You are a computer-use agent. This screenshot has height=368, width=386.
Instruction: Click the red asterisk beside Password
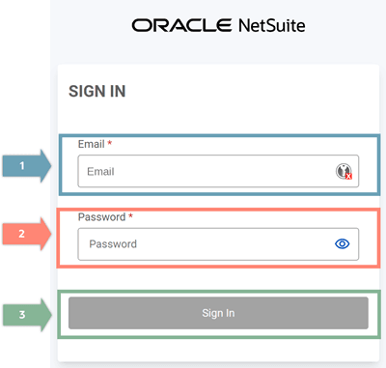130,215
